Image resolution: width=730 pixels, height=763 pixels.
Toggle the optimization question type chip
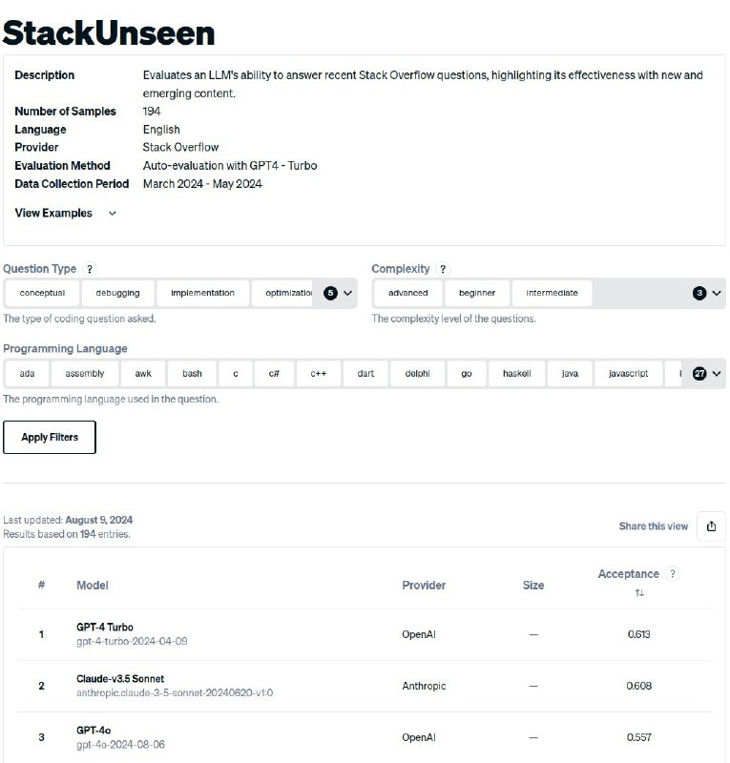[283, 293]
